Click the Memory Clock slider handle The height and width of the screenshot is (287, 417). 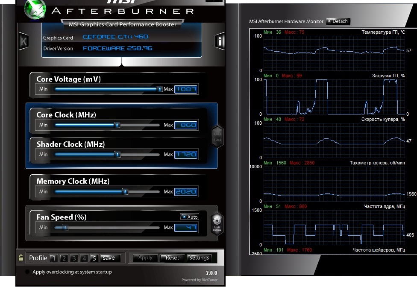coord(126,192)
